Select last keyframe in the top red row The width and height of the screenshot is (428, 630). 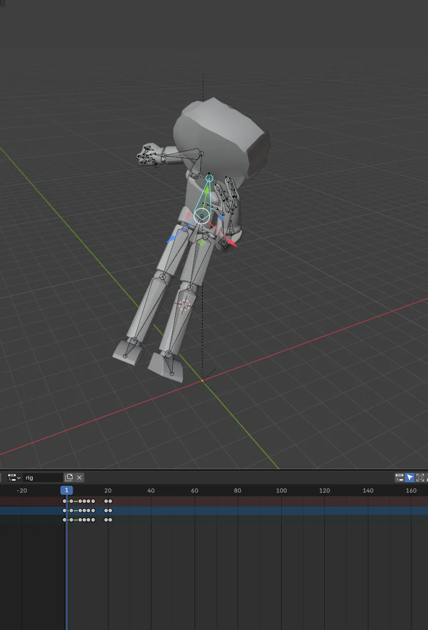(x=110, y=501)
